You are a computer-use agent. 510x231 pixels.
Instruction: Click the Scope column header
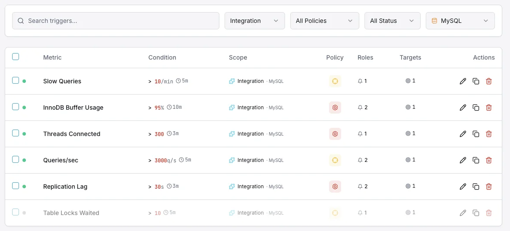click(238, 57)
